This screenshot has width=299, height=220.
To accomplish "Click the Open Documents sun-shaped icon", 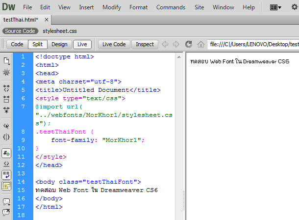I will point(6,72).
